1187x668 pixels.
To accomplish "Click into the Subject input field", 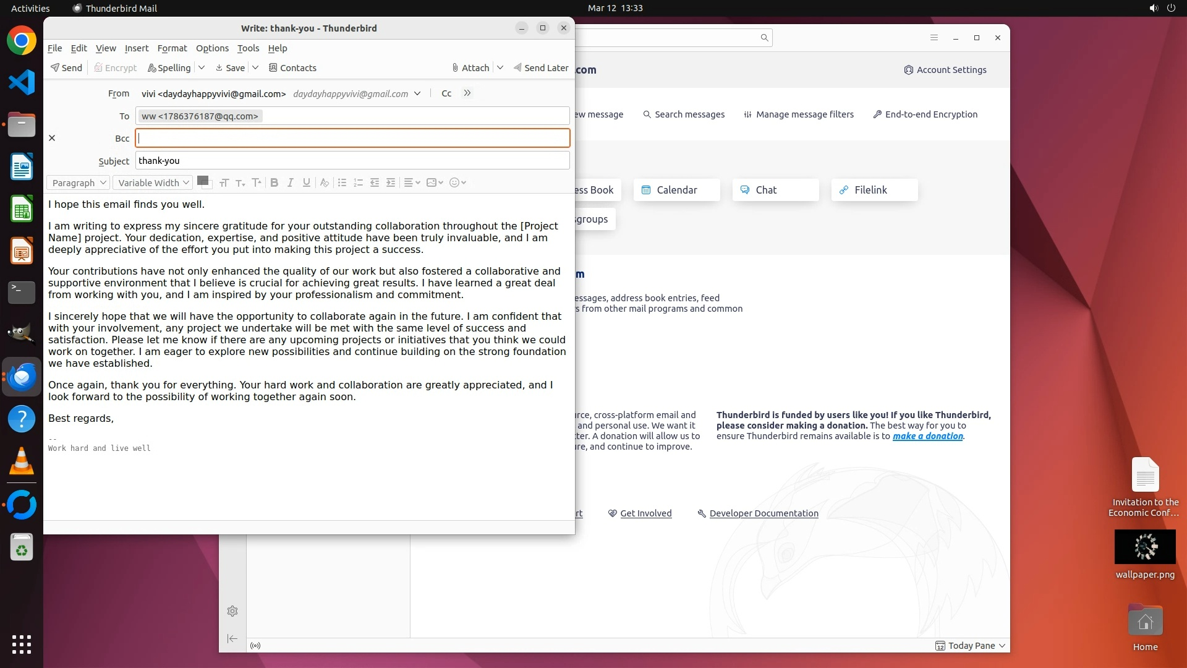I will click(x=352, y=161).
